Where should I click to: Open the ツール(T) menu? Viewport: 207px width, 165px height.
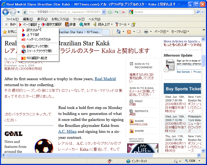pyautogui.click(x=79, y=19)
